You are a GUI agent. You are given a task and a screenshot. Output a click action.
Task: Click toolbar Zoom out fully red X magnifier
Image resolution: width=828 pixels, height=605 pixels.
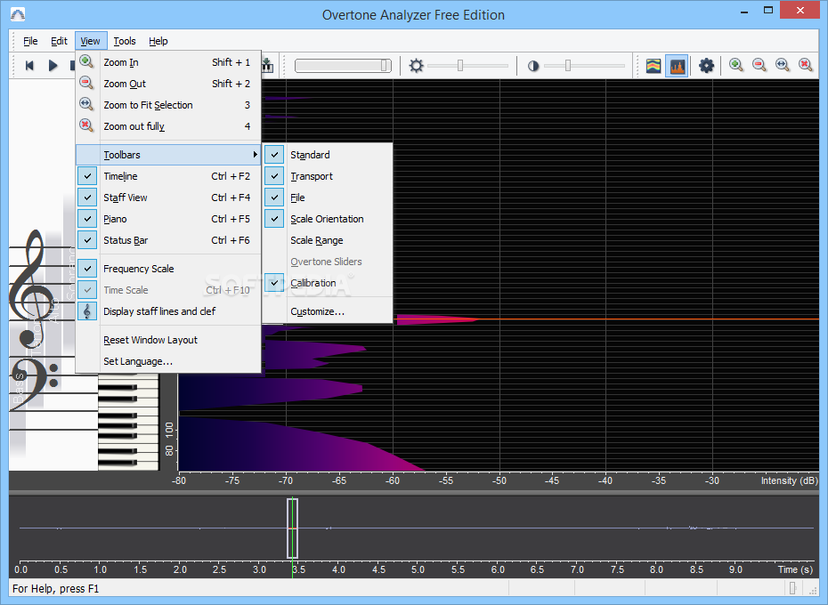coord(806,65)
